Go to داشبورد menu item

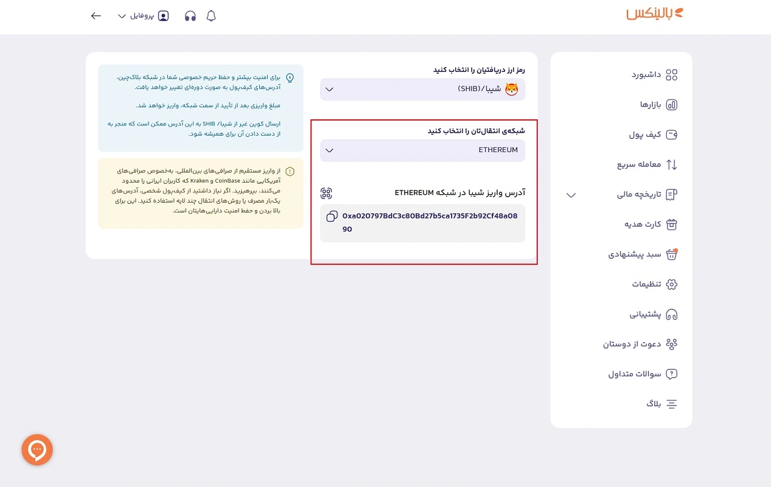646,75
